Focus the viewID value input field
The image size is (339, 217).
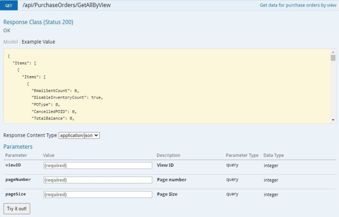98,166
